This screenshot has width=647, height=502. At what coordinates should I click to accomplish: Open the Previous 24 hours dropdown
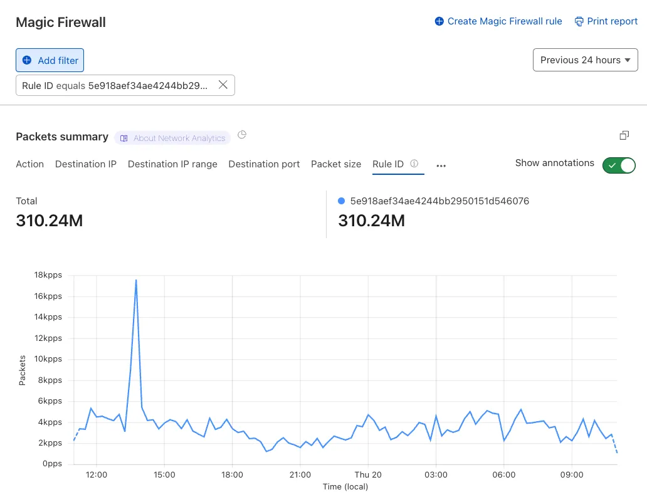pyautogui.click(x=585, y=60)
